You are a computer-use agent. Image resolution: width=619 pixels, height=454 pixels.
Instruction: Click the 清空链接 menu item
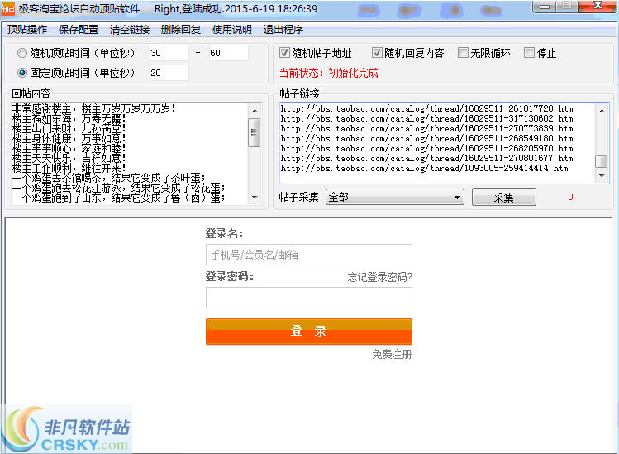coord(130,30)
